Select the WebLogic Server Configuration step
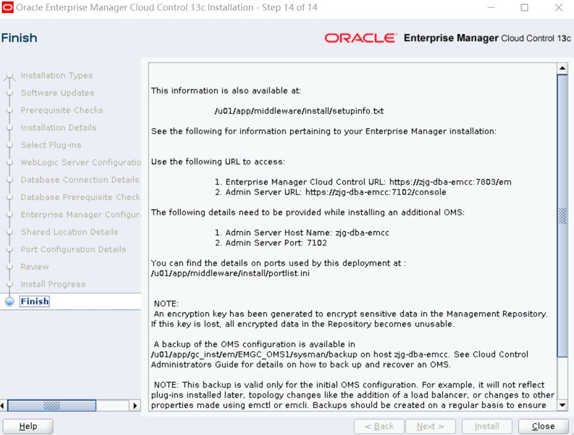The width and height of the screenshot is (574, 435). pos(80,163)
